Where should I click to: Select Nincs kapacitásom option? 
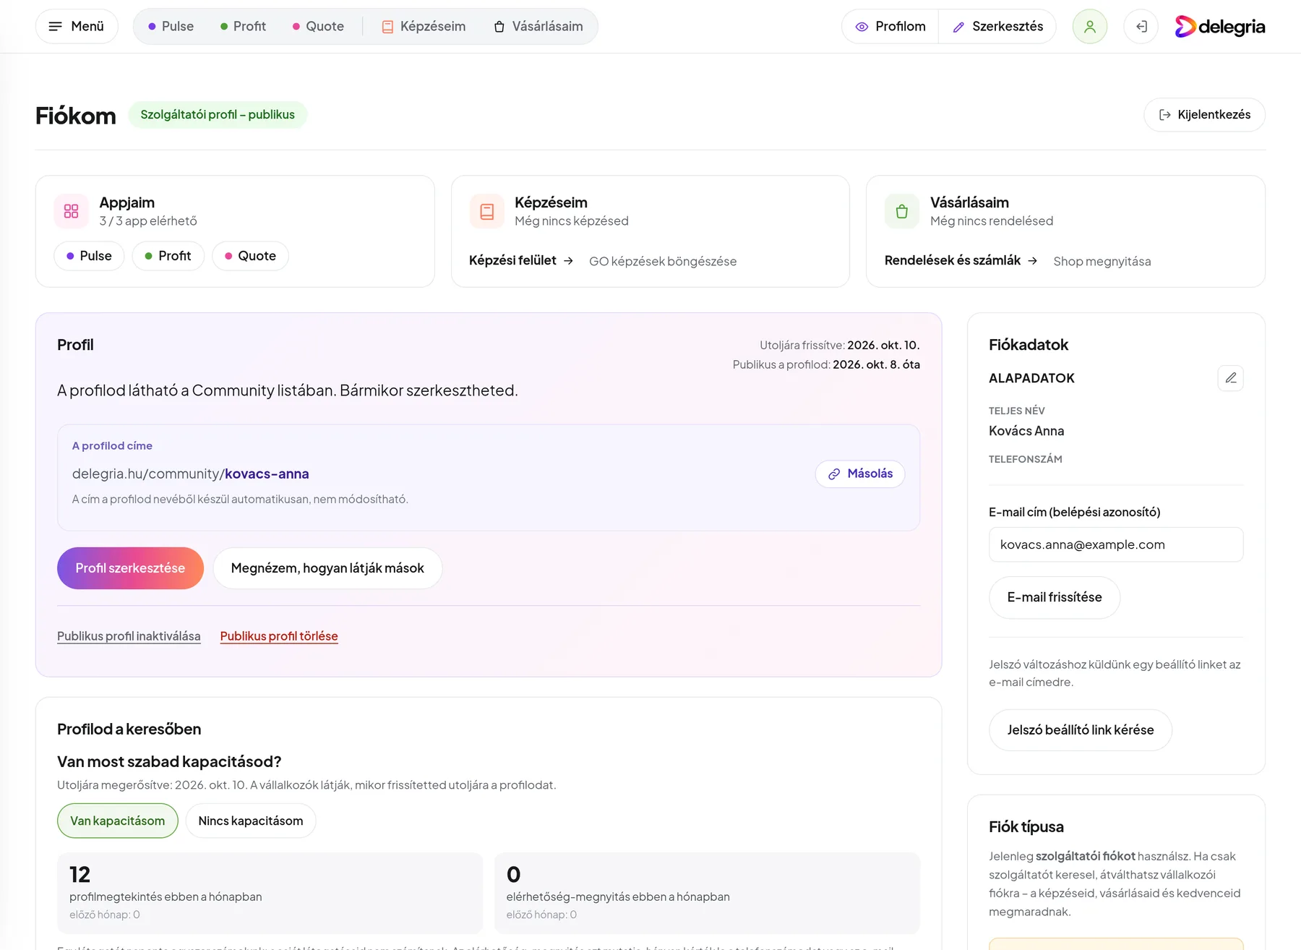251,821
